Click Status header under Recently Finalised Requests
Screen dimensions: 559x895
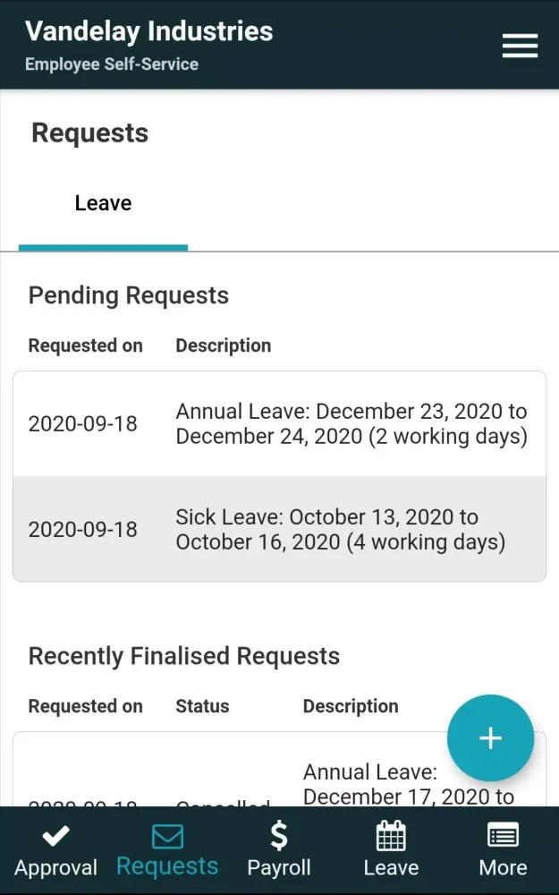pos(202,706)
